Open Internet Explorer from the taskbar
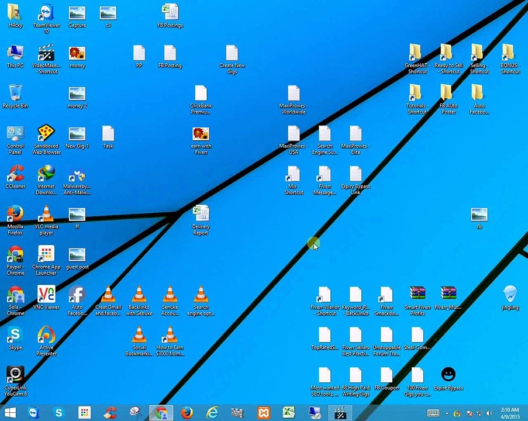Screen dimensions: 528x421 coord(212,413)
